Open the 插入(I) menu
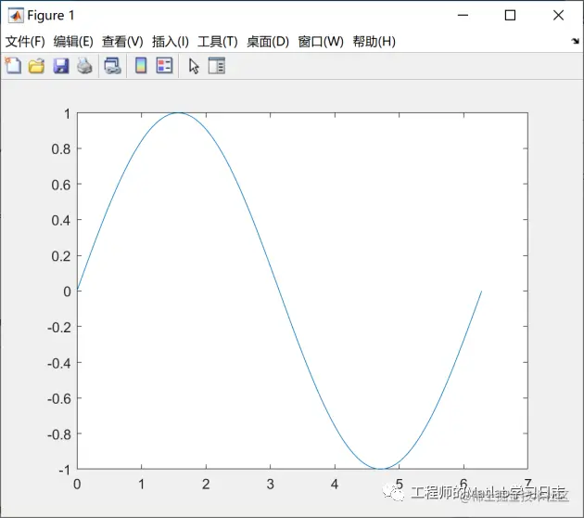 (x=171, y=42)
